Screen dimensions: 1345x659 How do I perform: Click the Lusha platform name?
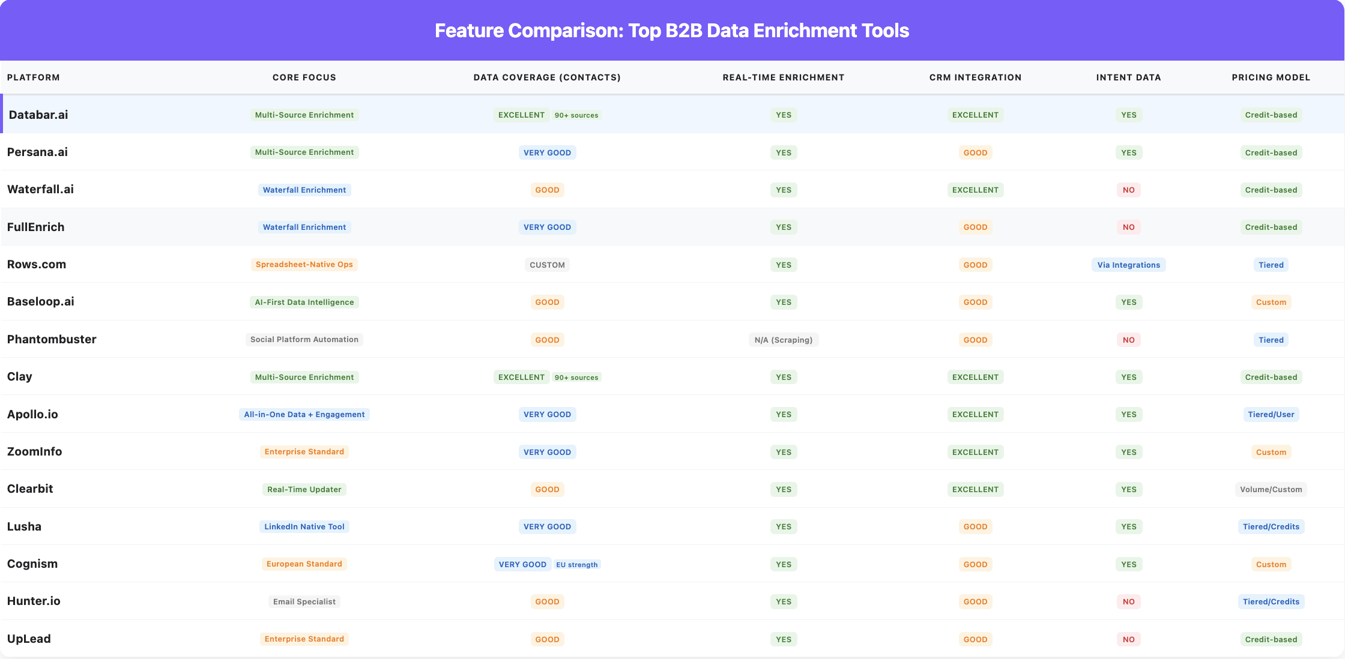(24, 526)
